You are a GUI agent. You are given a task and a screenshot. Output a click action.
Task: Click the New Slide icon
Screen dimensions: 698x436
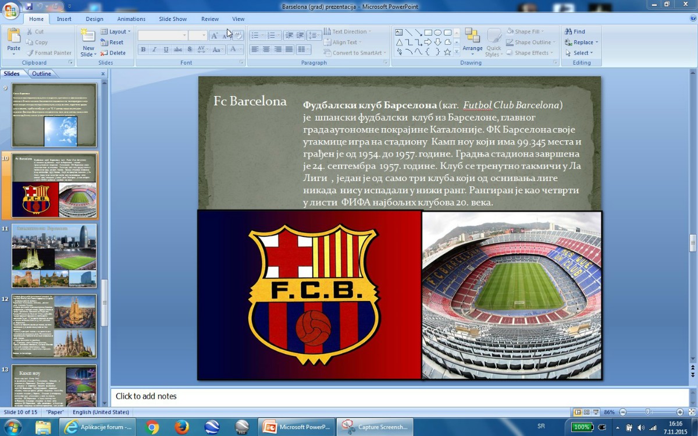coord(88,35)
